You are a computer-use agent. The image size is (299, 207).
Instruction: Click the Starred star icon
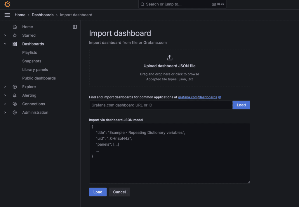pos(15,35)
